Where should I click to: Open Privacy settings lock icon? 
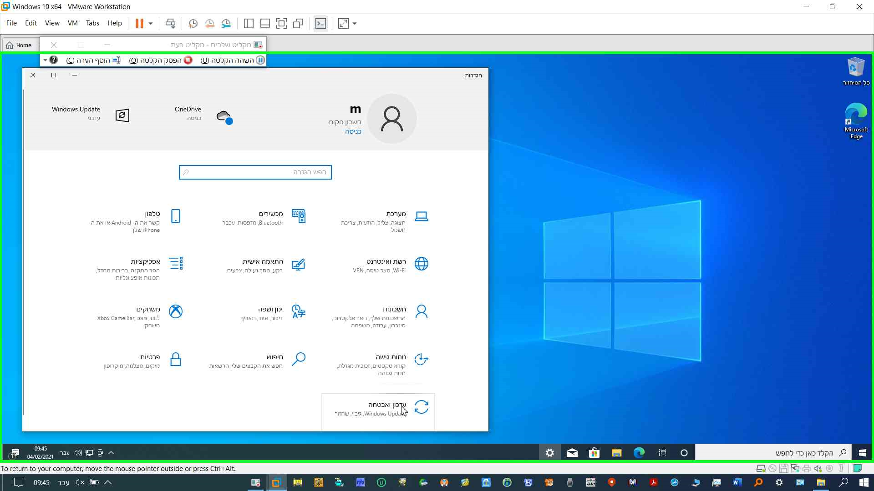tap(175, 359)
